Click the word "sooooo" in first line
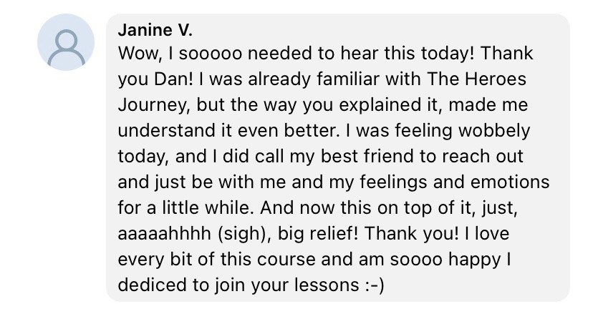This screenshot has height=319, width=593. click(211, 54)
